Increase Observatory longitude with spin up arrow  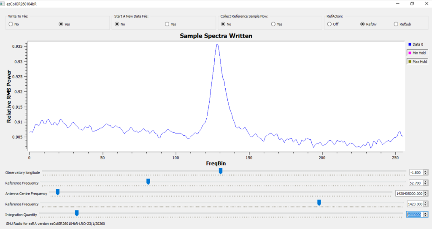point(425,171)
